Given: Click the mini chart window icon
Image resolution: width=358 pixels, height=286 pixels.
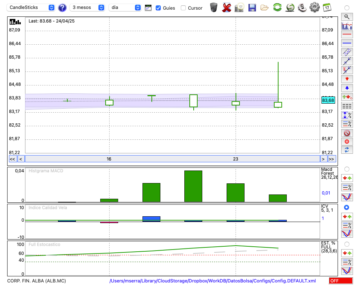Looking at the screenshot, I should (x=148, y=8).
